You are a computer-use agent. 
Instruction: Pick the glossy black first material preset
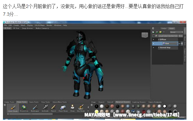pos(97,106)
